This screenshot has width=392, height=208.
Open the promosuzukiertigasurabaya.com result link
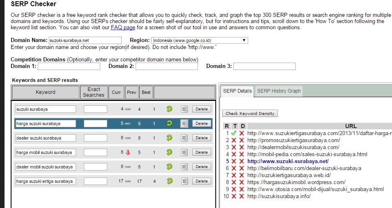pyautogui.click(x=294, y=140)
